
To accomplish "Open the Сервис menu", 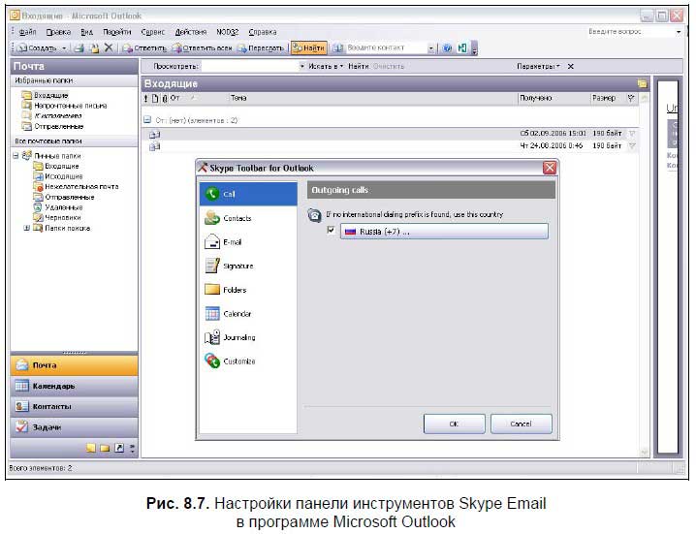I will (153, 32).
